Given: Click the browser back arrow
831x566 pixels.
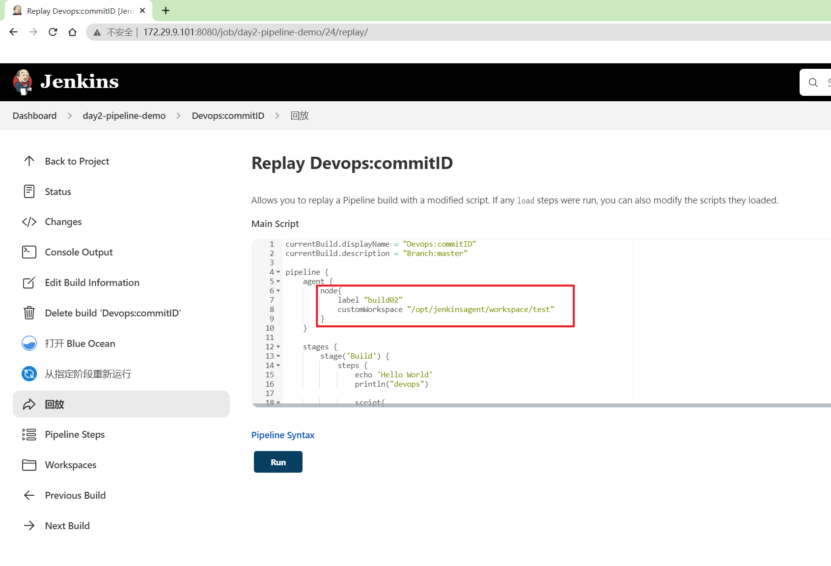Looking at the screenshot, I should point(13,32).
